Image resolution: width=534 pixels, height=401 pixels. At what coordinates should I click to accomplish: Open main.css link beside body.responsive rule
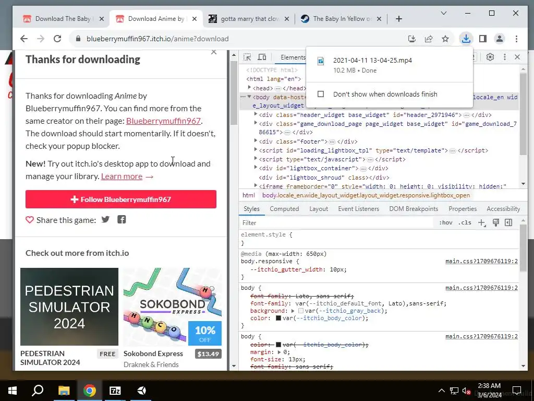coord(481,261)
